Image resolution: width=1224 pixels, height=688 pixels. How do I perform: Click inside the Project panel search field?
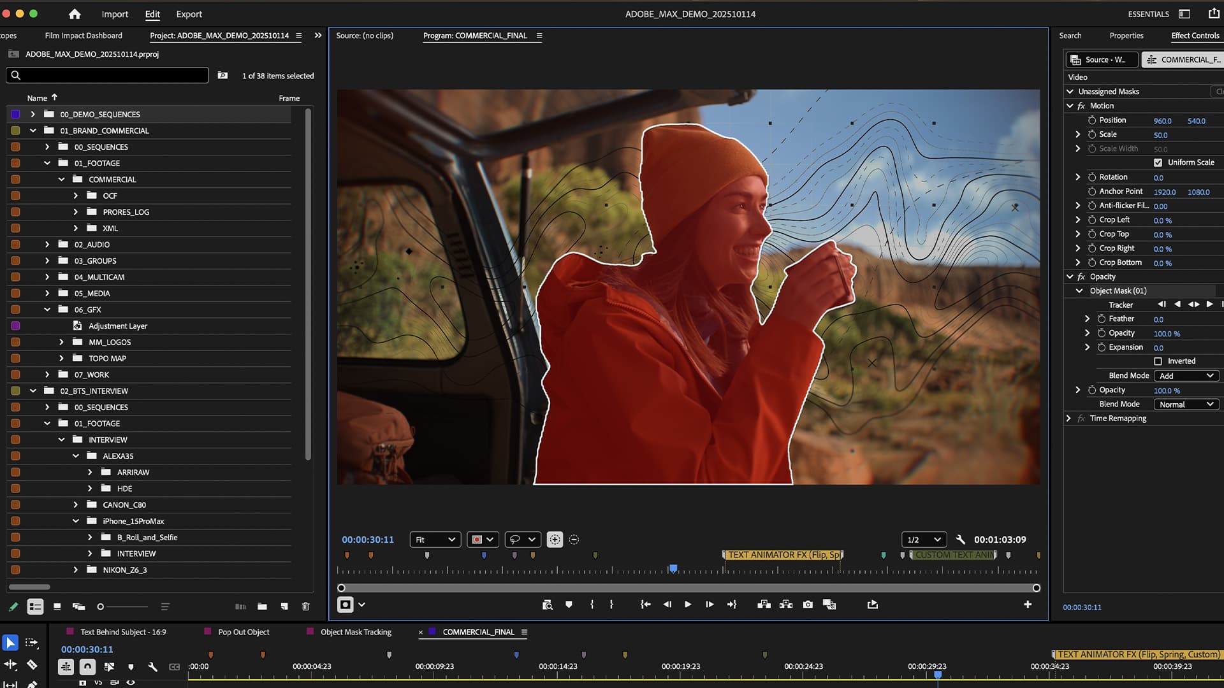pyautogui.click(x=106, y=75)
